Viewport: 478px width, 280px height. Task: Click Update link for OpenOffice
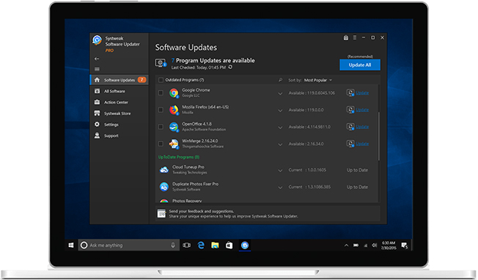coord(362,127)
